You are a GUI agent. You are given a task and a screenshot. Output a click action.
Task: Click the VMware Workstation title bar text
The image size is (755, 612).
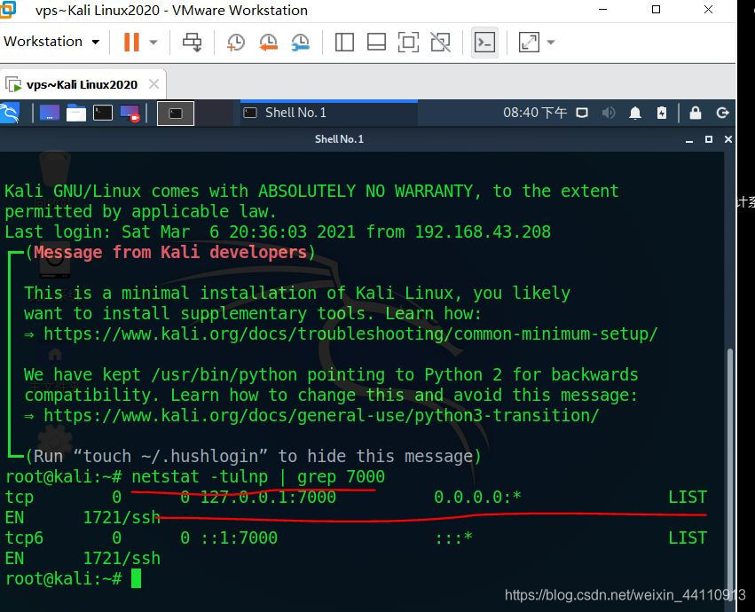click(171, 10)
